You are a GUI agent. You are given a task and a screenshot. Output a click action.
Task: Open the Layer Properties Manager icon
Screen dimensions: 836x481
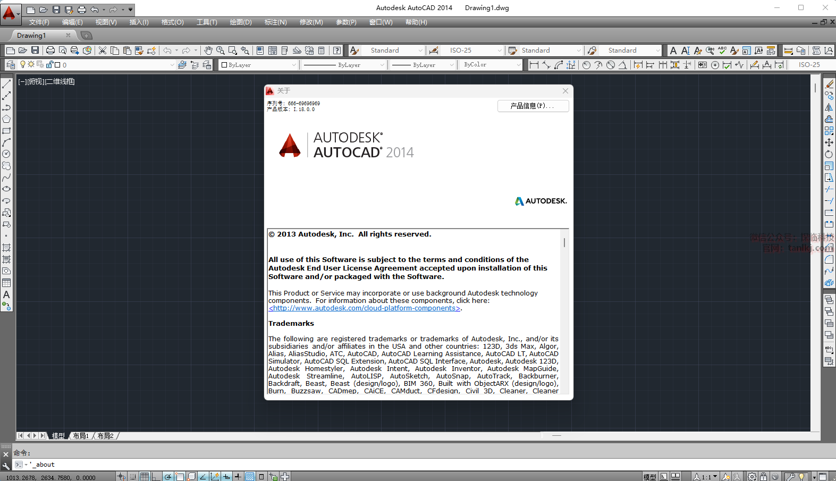(10, 65)
